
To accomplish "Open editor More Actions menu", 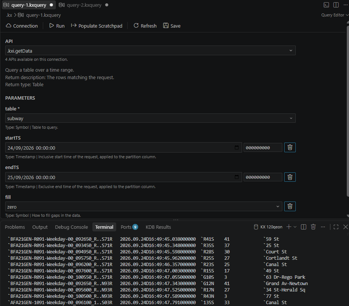I will tap(346, 5).
